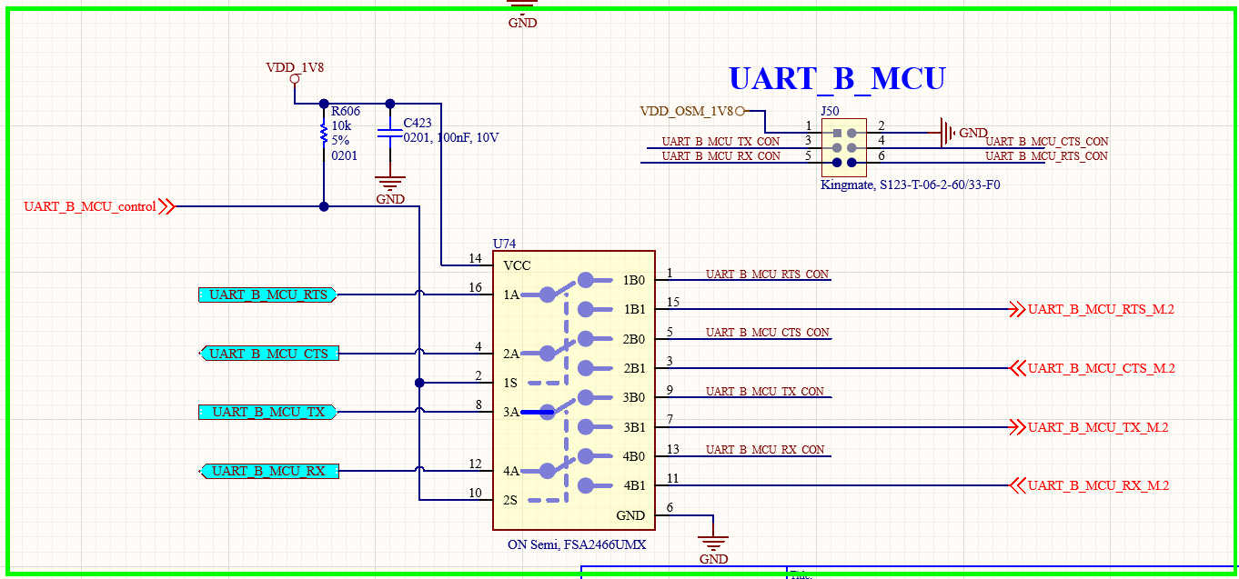Click the C423 designator text

pos(418,123)
